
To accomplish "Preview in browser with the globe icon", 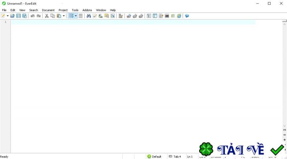I will point(179,16).
